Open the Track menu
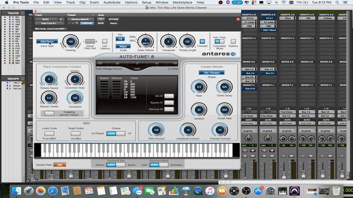The height and width of the screenshot is (198, 353). pyautogui.click(x=71, y=2)
